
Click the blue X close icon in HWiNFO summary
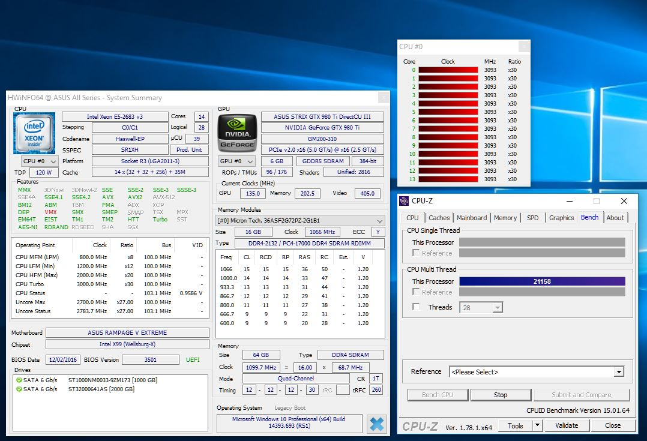(376, 424)
